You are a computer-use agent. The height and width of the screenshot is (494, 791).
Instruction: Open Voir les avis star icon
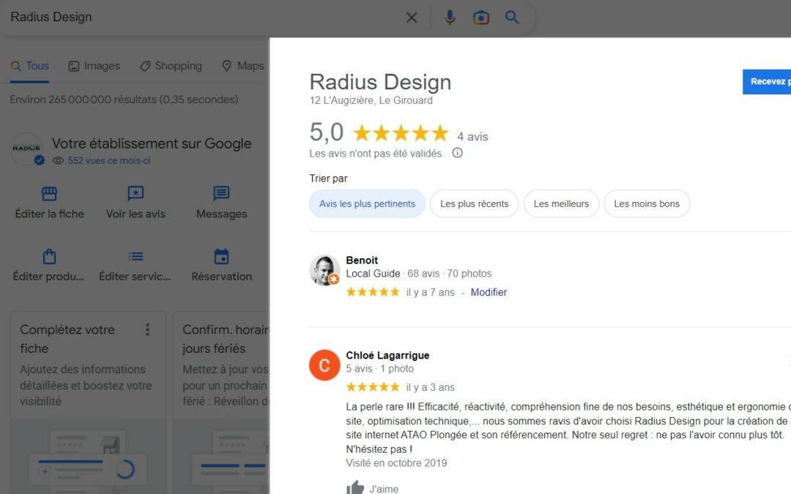(x=135, y=193)
